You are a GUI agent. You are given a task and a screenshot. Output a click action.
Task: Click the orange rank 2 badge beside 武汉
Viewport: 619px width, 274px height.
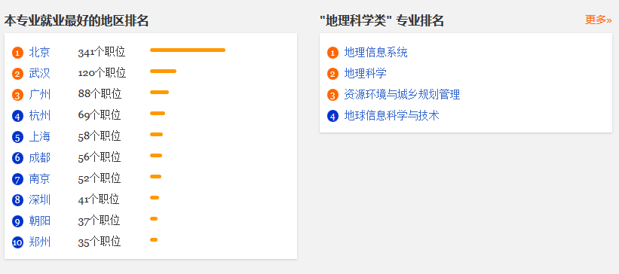tap(18, 74)
